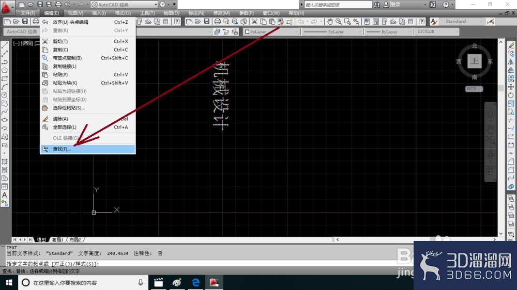The height and width of the screenshot is (290, 517).
Task: Open the Dimension (标注) menu
Action: point(196,13)
